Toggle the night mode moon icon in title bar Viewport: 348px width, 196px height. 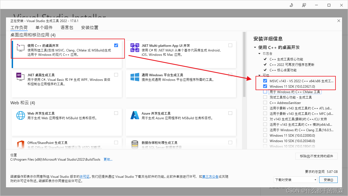tap(291, 5)
